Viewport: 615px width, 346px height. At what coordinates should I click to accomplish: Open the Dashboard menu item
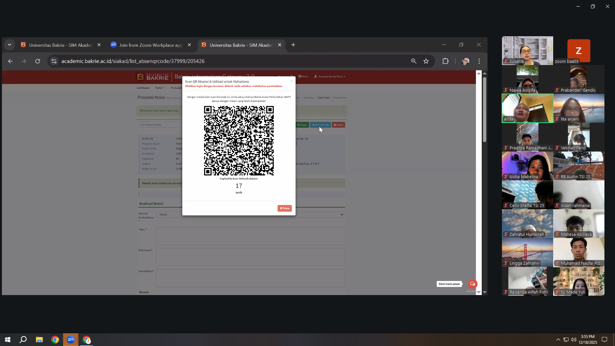tap(143, 88)
